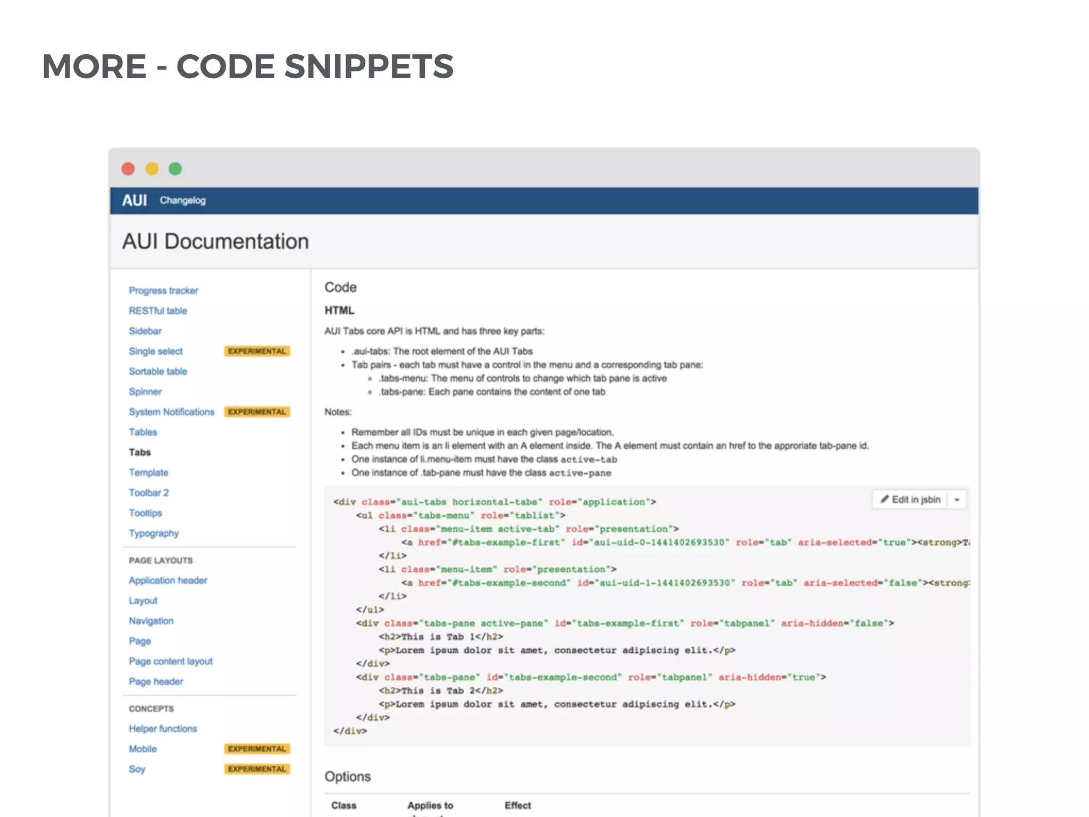Click EXPERIMENTAL badge next to Mobile
The image size is (1089, 817).
[x=257, y=749]
